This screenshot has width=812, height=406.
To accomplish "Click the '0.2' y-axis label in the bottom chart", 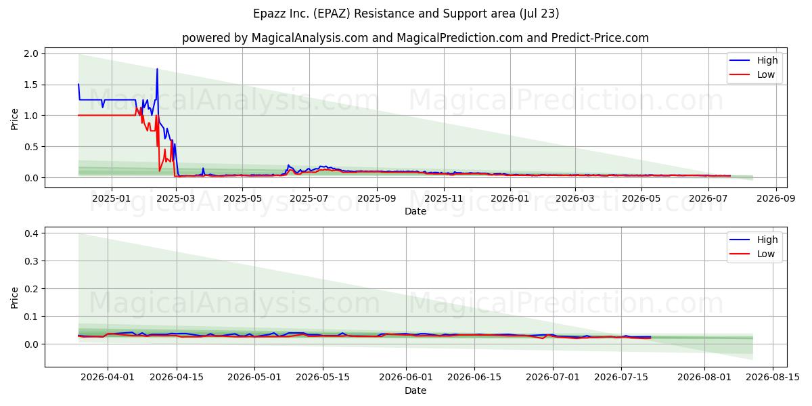I will click(32, 288).
